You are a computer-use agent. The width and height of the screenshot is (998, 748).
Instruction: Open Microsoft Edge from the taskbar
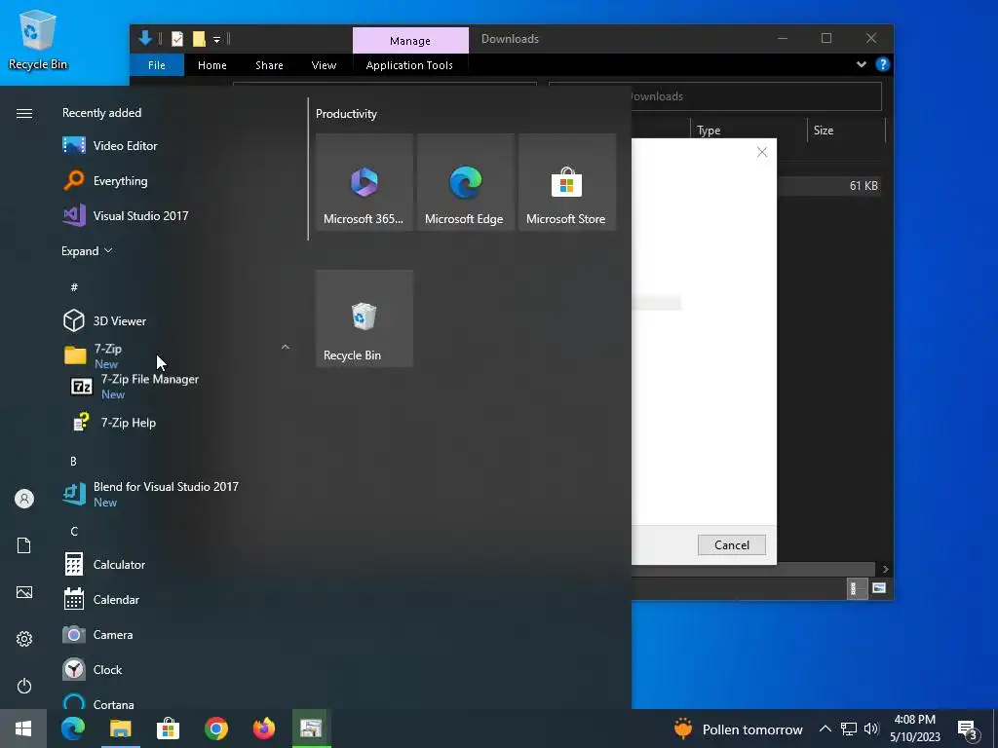pyautogui.click(x=72, y=729)
